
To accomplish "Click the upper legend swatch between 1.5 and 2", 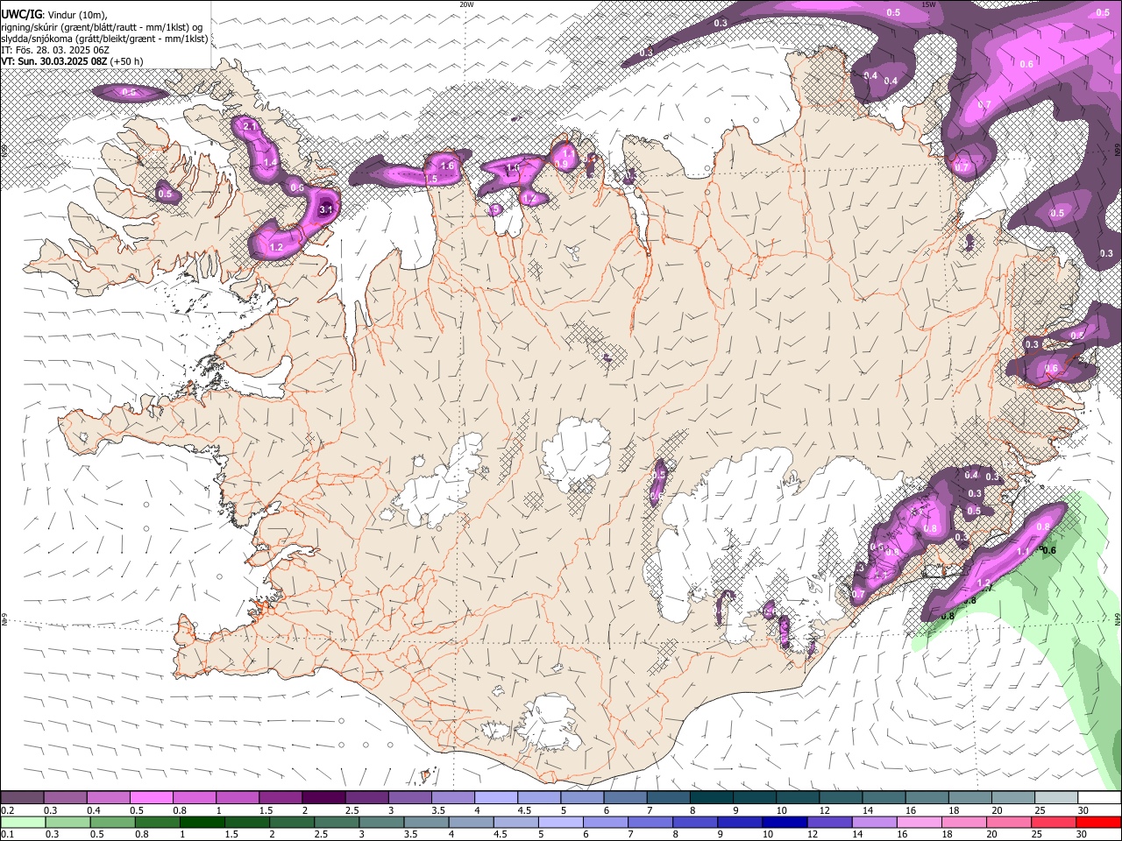I will tap(280, 797).
